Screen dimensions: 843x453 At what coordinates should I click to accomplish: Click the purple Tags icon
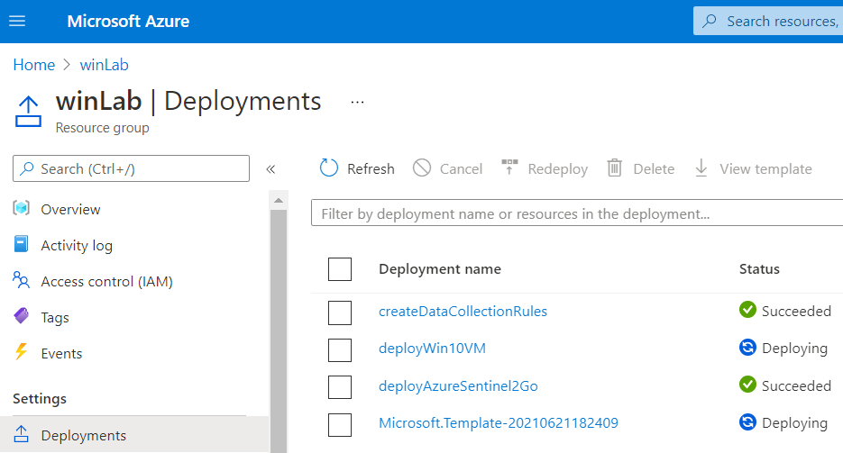click(21, 315)
